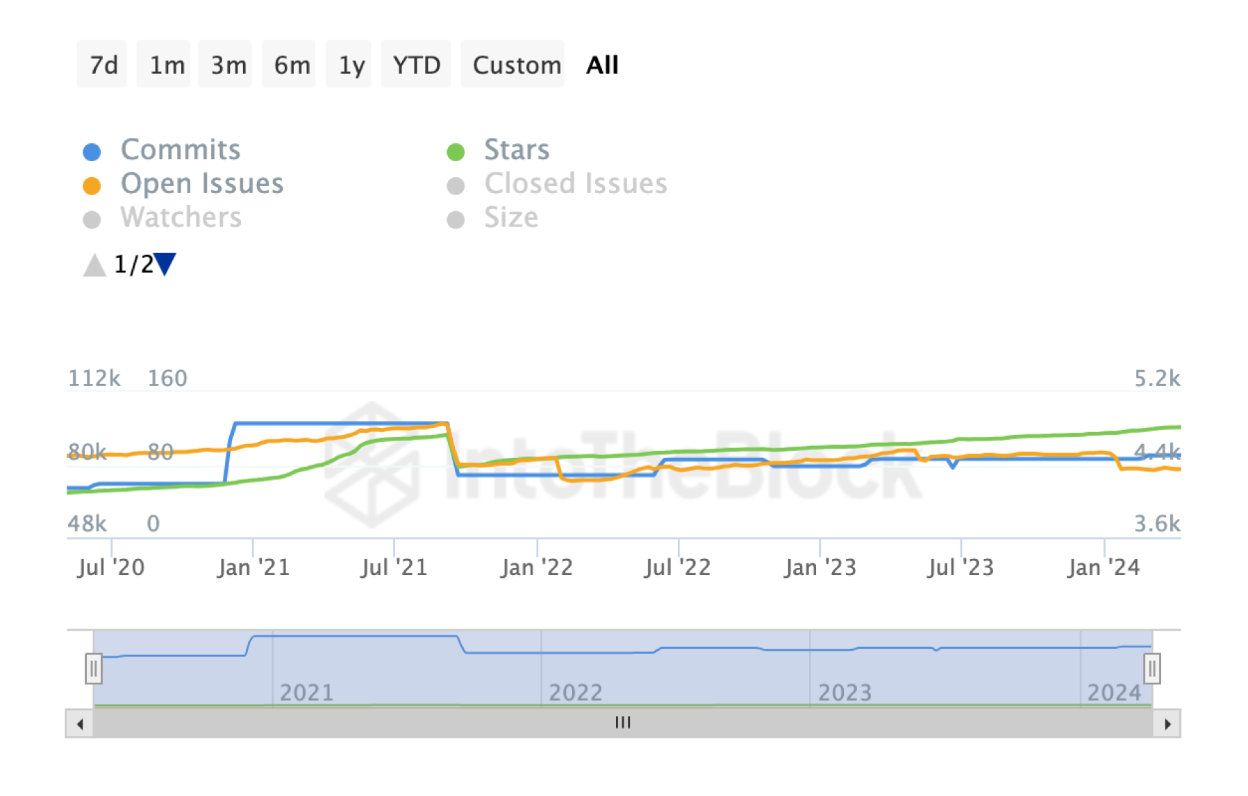Image resolution: width=1248 pixels, height=796 pixels.
Task: Select the All time range
Action: [x=602, y=65]
